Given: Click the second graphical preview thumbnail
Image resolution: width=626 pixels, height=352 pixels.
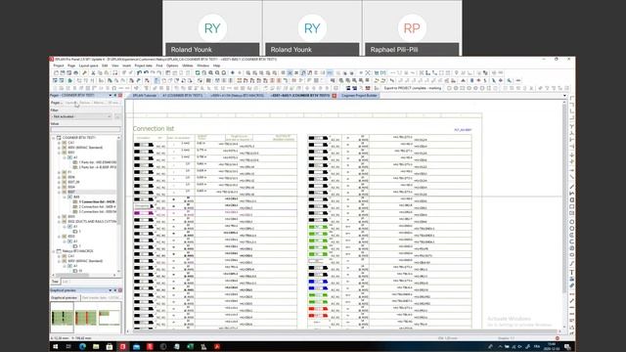Looking at the screenshot, I should pos(86,318).
